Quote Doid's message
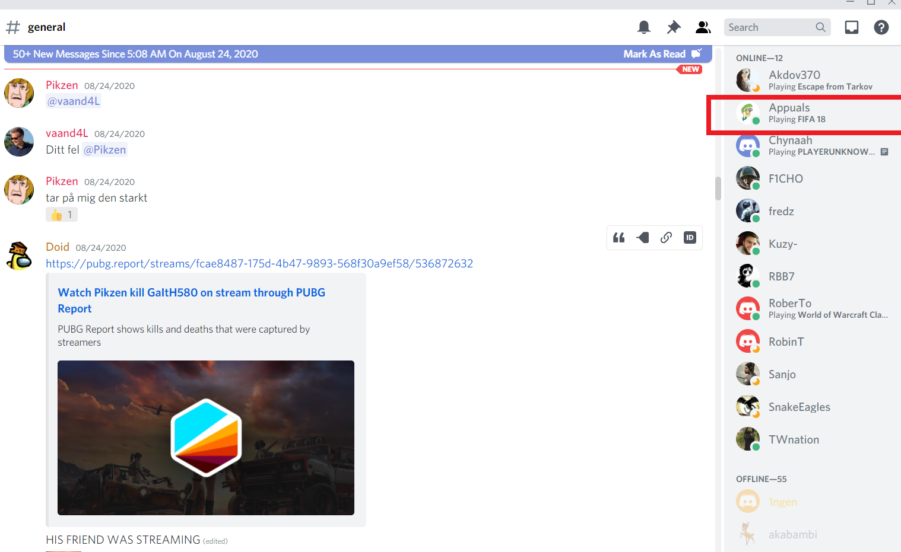Screen dimensions: 901x552 click(618, 237)
